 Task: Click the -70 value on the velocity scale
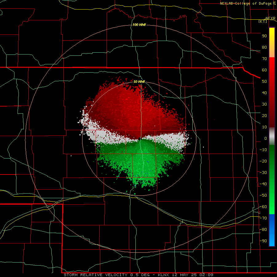point(263,218)
